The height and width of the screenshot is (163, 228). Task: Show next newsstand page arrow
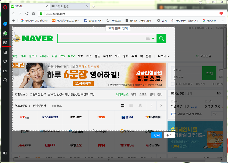161,106
